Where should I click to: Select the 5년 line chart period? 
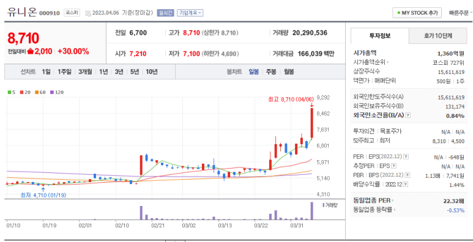tap(135, 71)
